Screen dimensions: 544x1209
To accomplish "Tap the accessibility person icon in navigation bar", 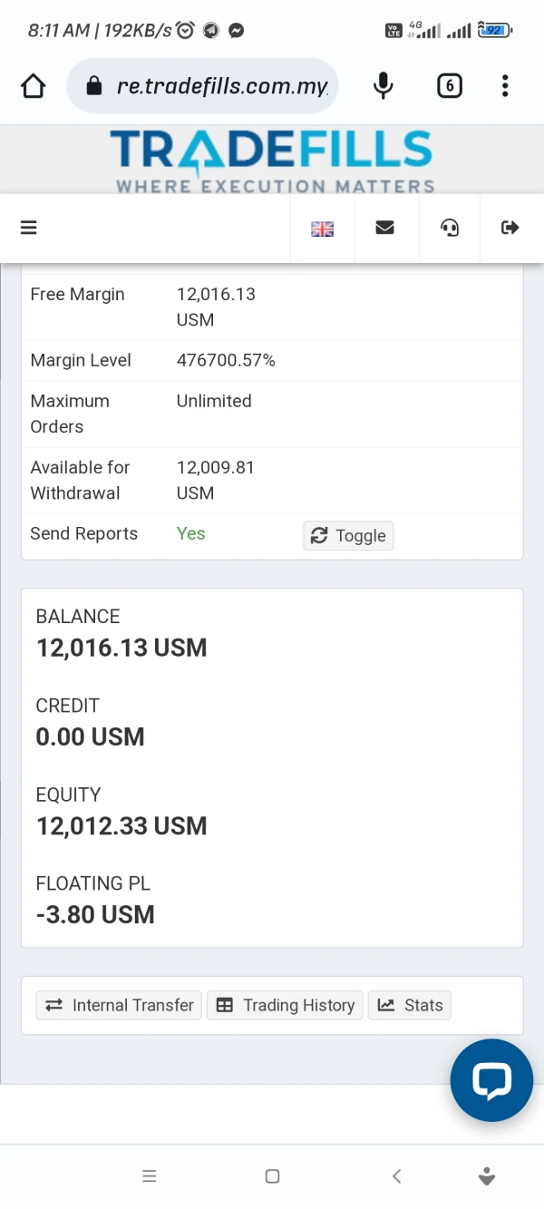I will click(x=487, y=1176).
